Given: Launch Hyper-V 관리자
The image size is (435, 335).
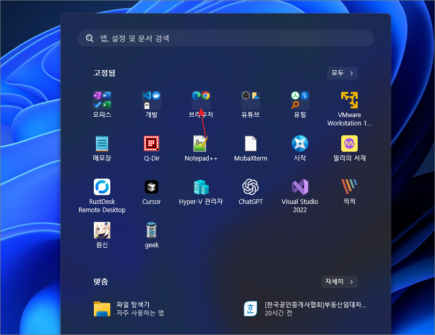Looking at the screenshot, I should pyautogui.click(x=201, y=192).
